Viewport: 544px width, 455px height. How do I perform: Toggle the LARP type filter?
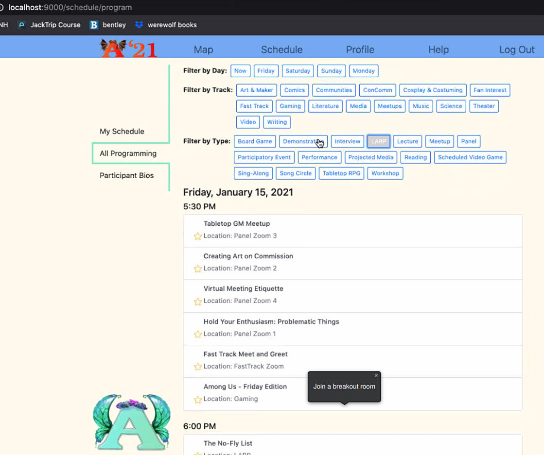pyautogui.click(x=378, y=141)
